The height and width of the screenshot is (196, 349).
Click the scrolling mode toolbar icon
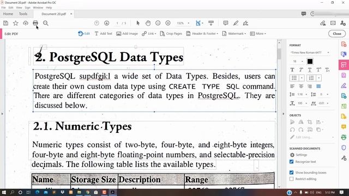[211, 23]
